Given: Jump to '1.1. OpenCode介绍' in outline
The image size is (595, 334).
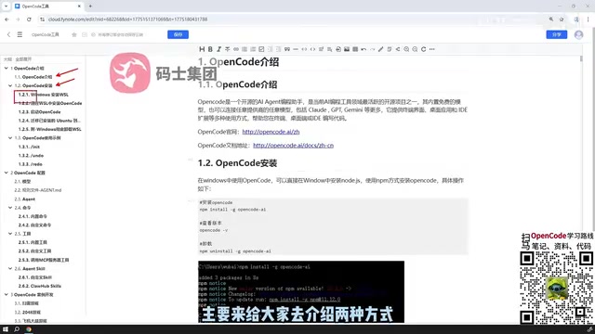Looking at the screenshot, I should 33,77.
